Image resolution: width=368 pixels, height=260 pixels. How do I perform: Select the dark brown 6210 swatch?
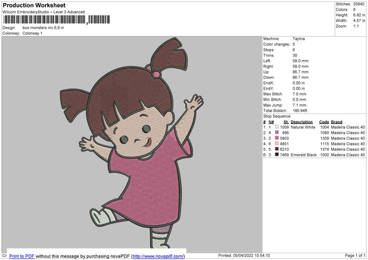point(277,149)
